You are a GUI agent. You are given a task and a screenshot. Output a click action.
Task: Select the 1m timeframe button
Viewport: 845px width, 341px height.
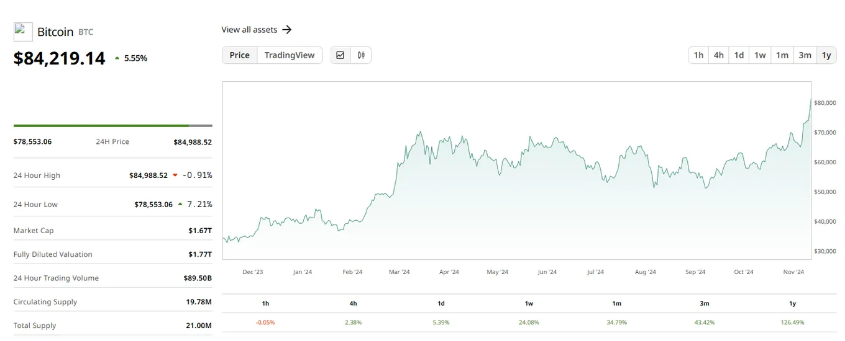(782, 55)
